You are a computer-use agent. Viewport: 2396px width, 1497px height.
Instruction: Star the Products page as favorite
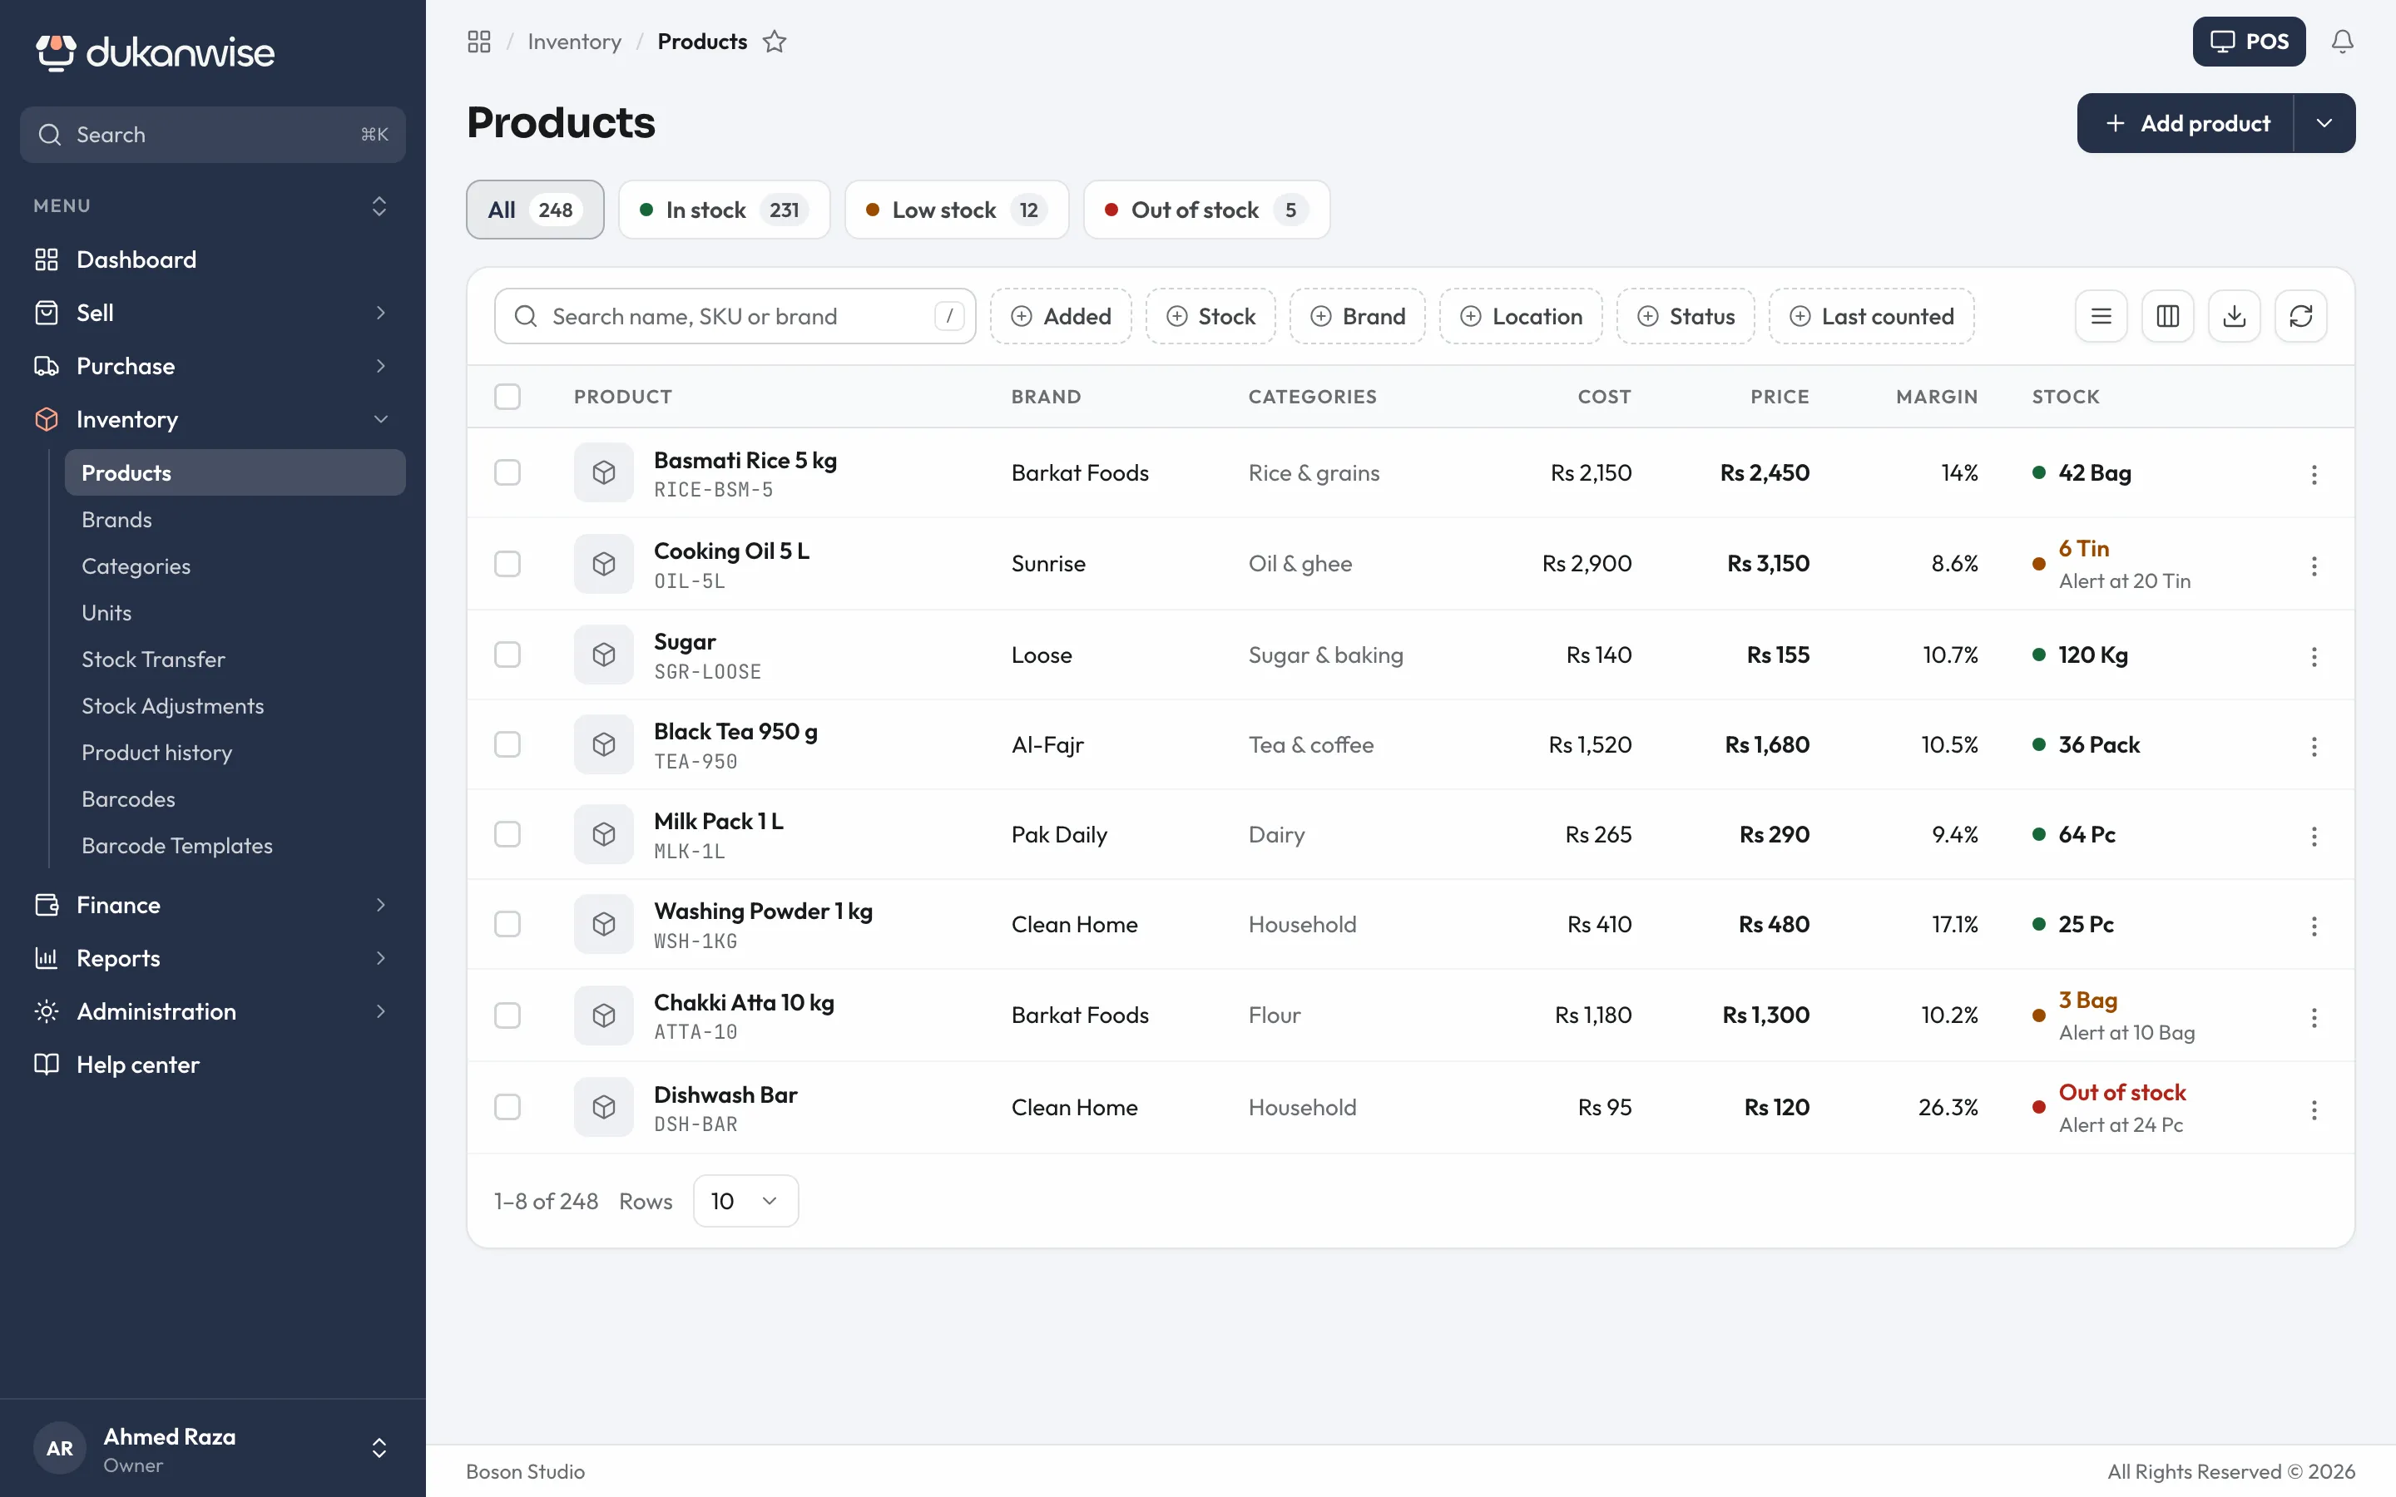[x=775, y=42]
